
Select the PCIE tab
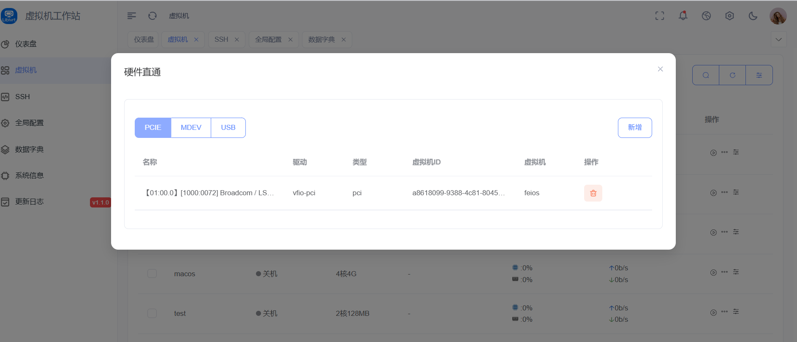pos(153,128)
